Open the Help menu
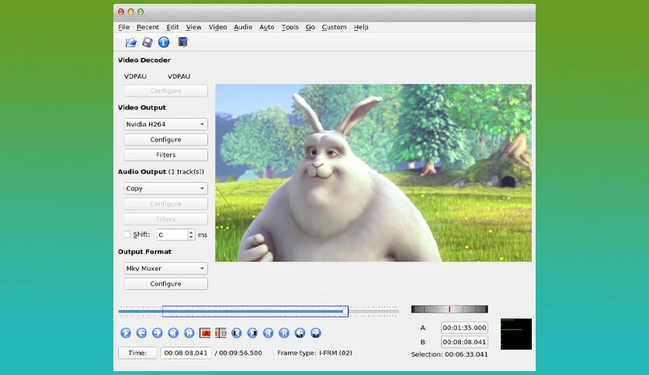 point(361,27)
